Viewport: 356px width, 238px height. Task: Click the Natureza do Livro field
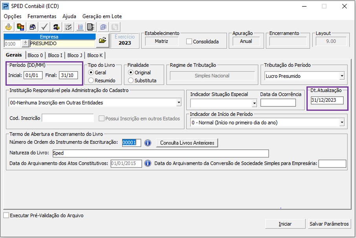click(x=161, y=153)
